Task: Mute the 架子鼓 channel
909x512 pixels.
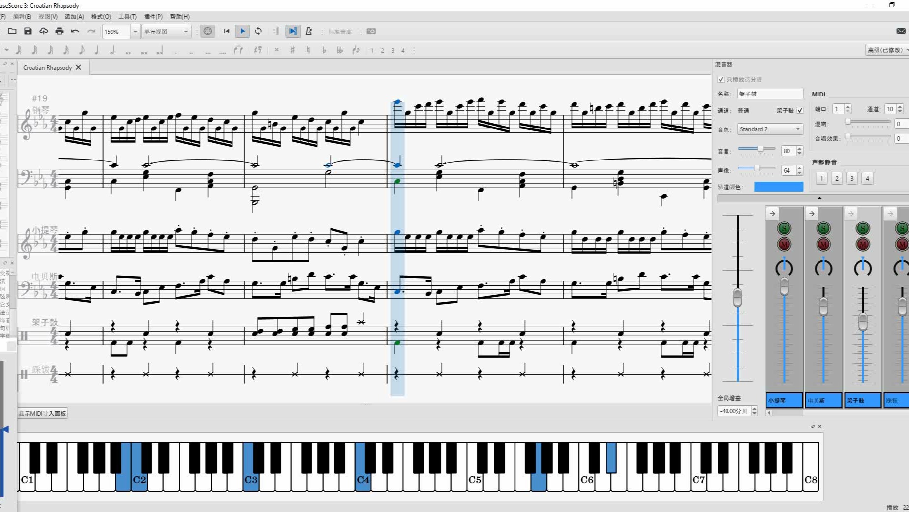Action: (863, 244)
